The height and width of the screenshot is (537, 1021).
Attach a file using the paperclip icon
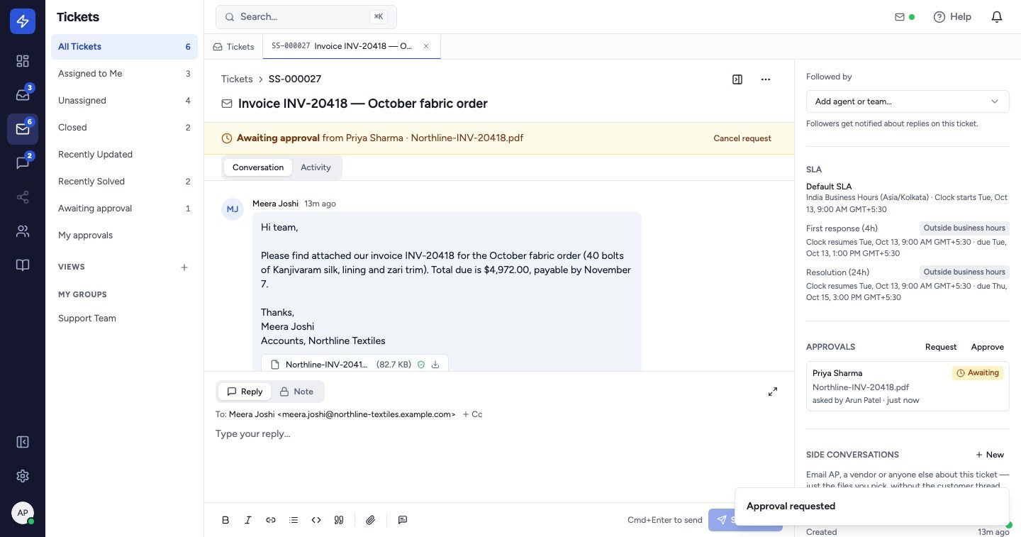coord(371,520)
